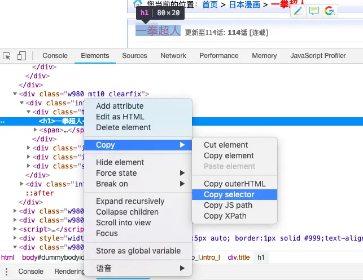The image size is (363, 280).
Task: Choose Focus from context menu
Action: tap(138, 233)
